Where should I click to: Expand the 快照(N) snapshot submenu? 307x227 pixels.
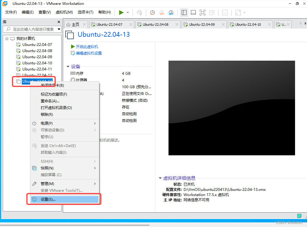(x=65, y=168)
